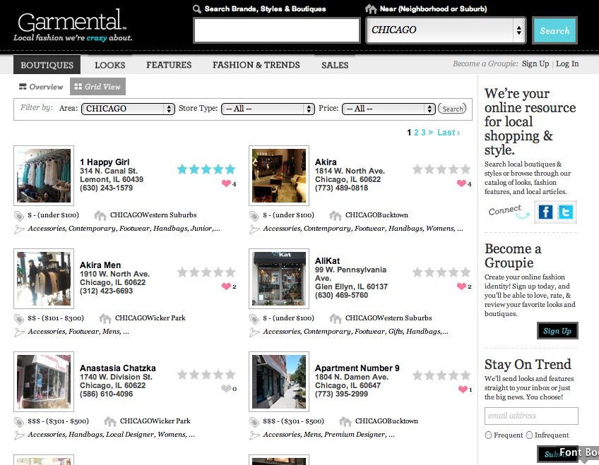The height and width of the screenshot is (465, 599).
Task: Click the turquoise Search button in header
Action: point(554,30)
